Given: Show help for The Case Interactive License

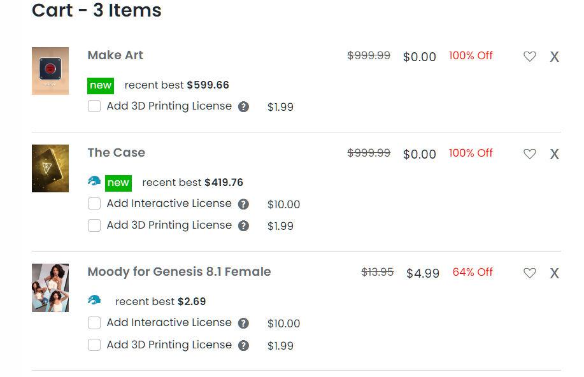Looking at the screenshot, I should (243, 204).
